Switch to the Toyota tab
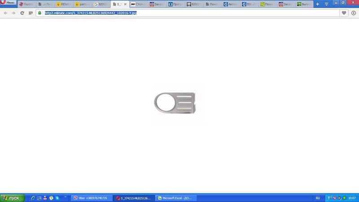Screen dimensions: 359x202 (x=26, y=4)
